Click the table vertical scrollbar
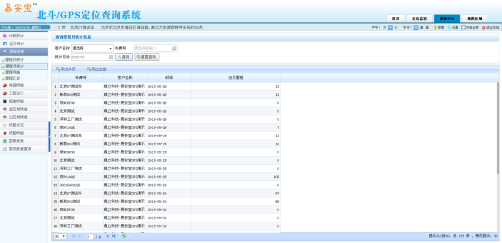The height and width of the screenshot is (243, 502). coord(498,128)
